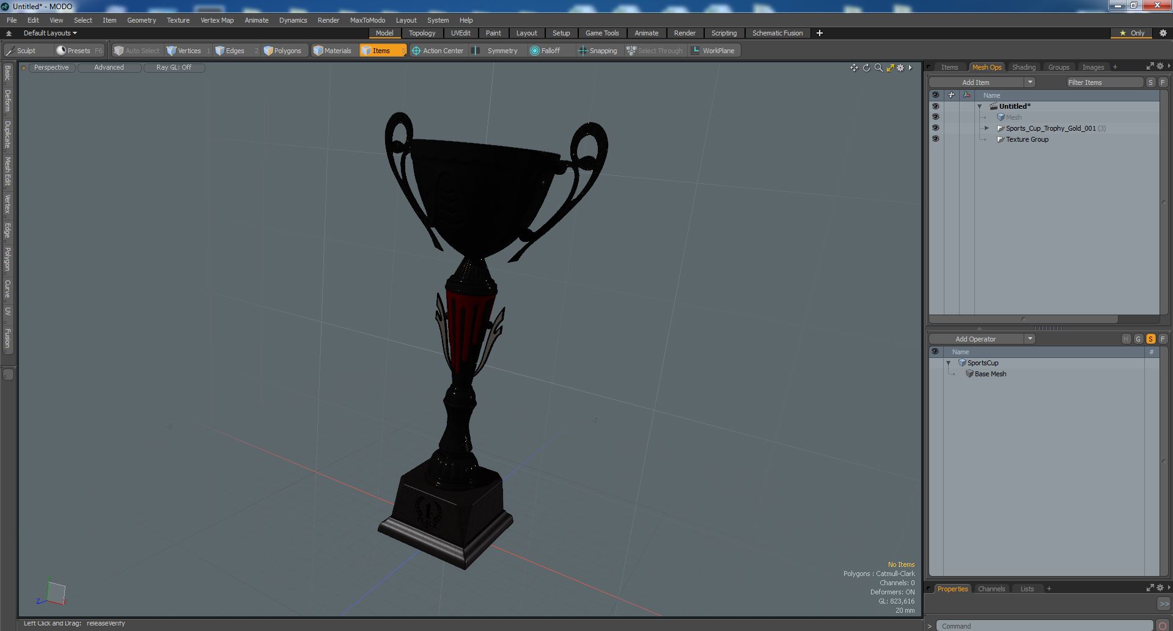Expand the Sports_Cup_Trophy_Gold_001 group
Image resolution: width=1173 pixels, height=631 pixels.
(x=987, y=128)
